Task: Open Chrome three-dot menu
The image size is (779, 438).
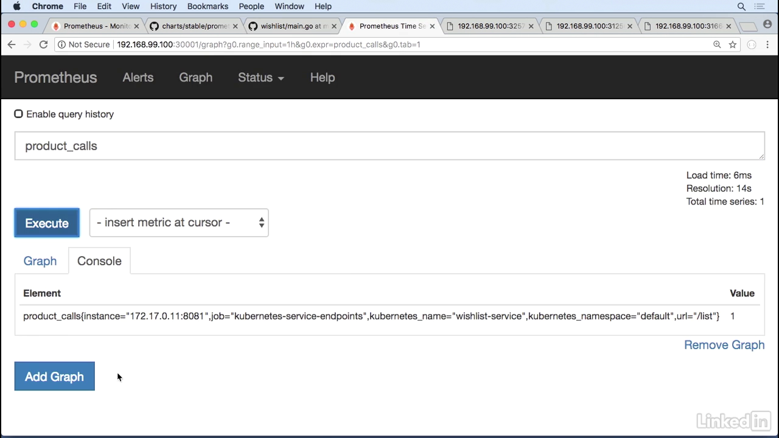Action: 768,44
